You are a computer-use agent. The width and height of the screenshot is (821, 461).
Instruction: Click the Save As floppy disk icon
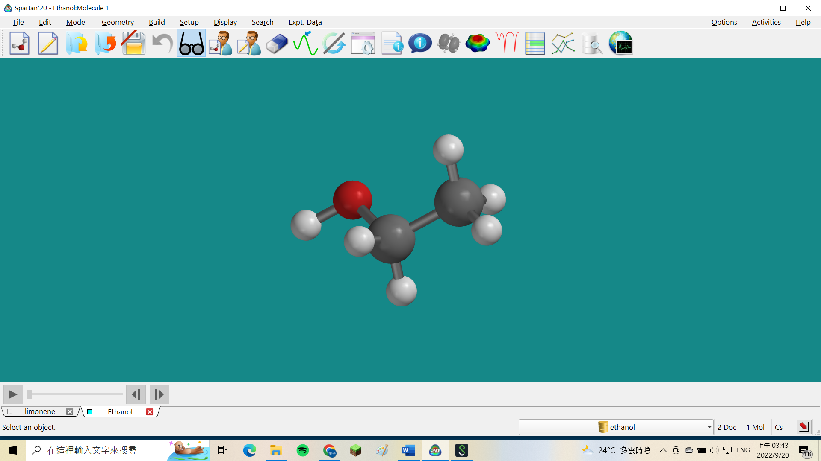click(134, 43)
